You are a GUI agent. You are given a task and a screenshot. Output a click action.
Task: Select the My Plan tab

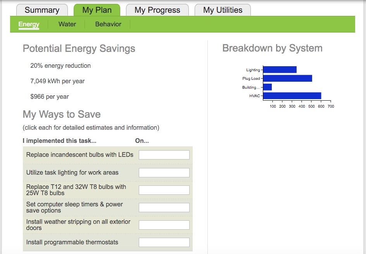click(x=97, y=10)
